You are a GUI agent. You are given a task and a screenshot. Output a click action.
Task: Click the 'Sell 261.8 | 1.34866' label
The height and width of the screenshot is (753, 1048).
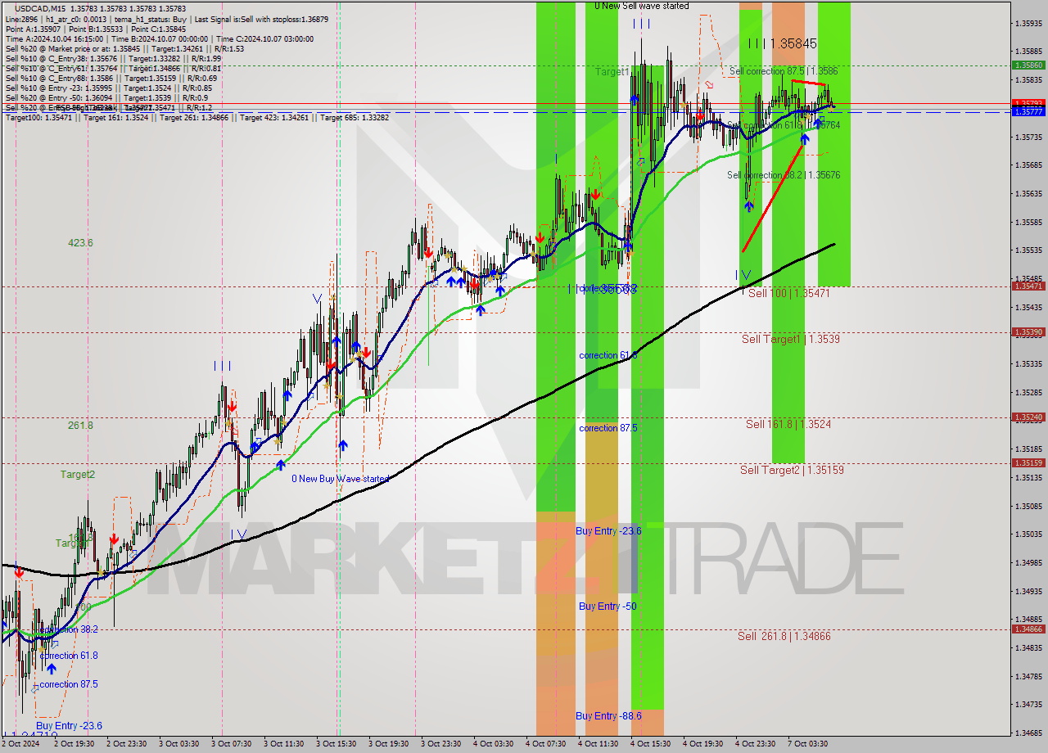(x=785, y=636)
